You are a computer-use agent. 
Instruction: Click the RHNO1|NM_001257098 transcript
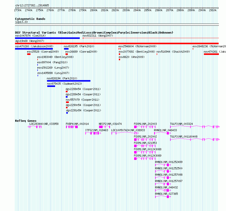click(163, 178)
